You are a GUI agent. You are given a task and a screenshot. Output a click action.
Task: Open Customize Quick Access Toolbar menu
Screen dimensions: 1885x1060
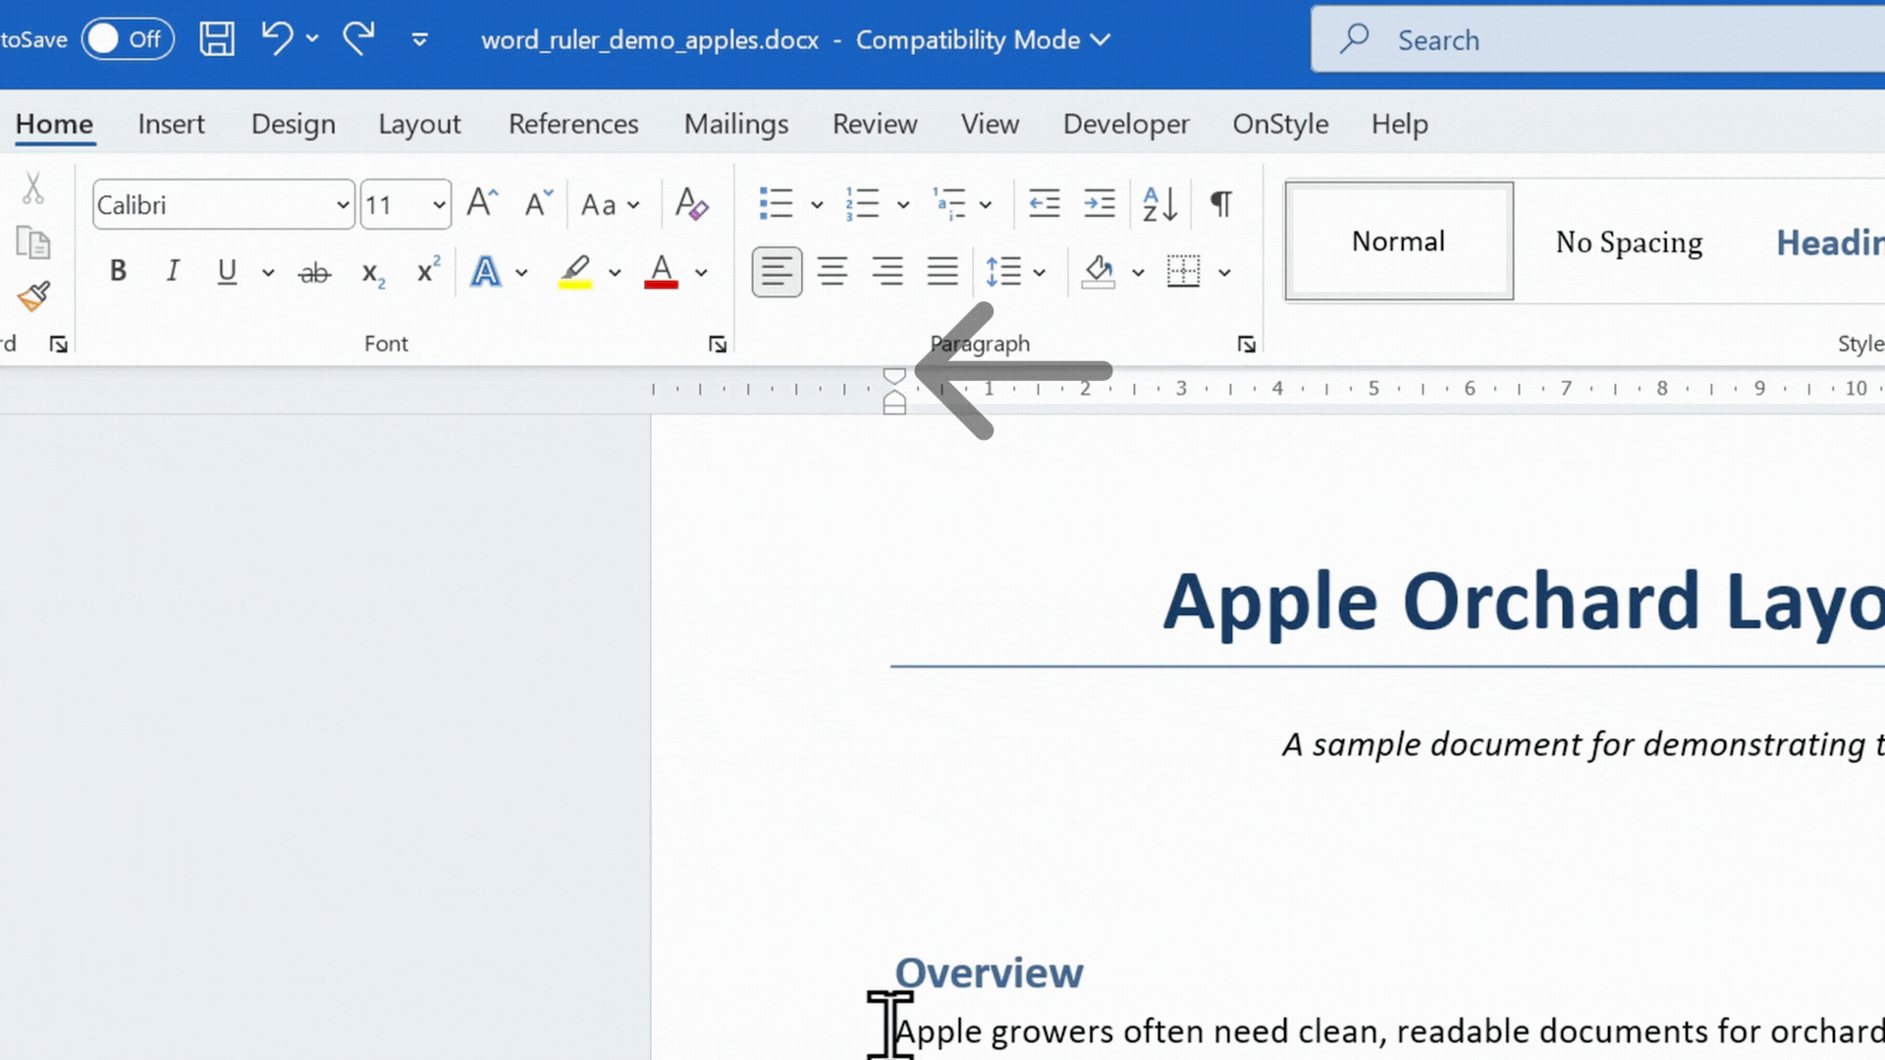click(x=419, y=40)
